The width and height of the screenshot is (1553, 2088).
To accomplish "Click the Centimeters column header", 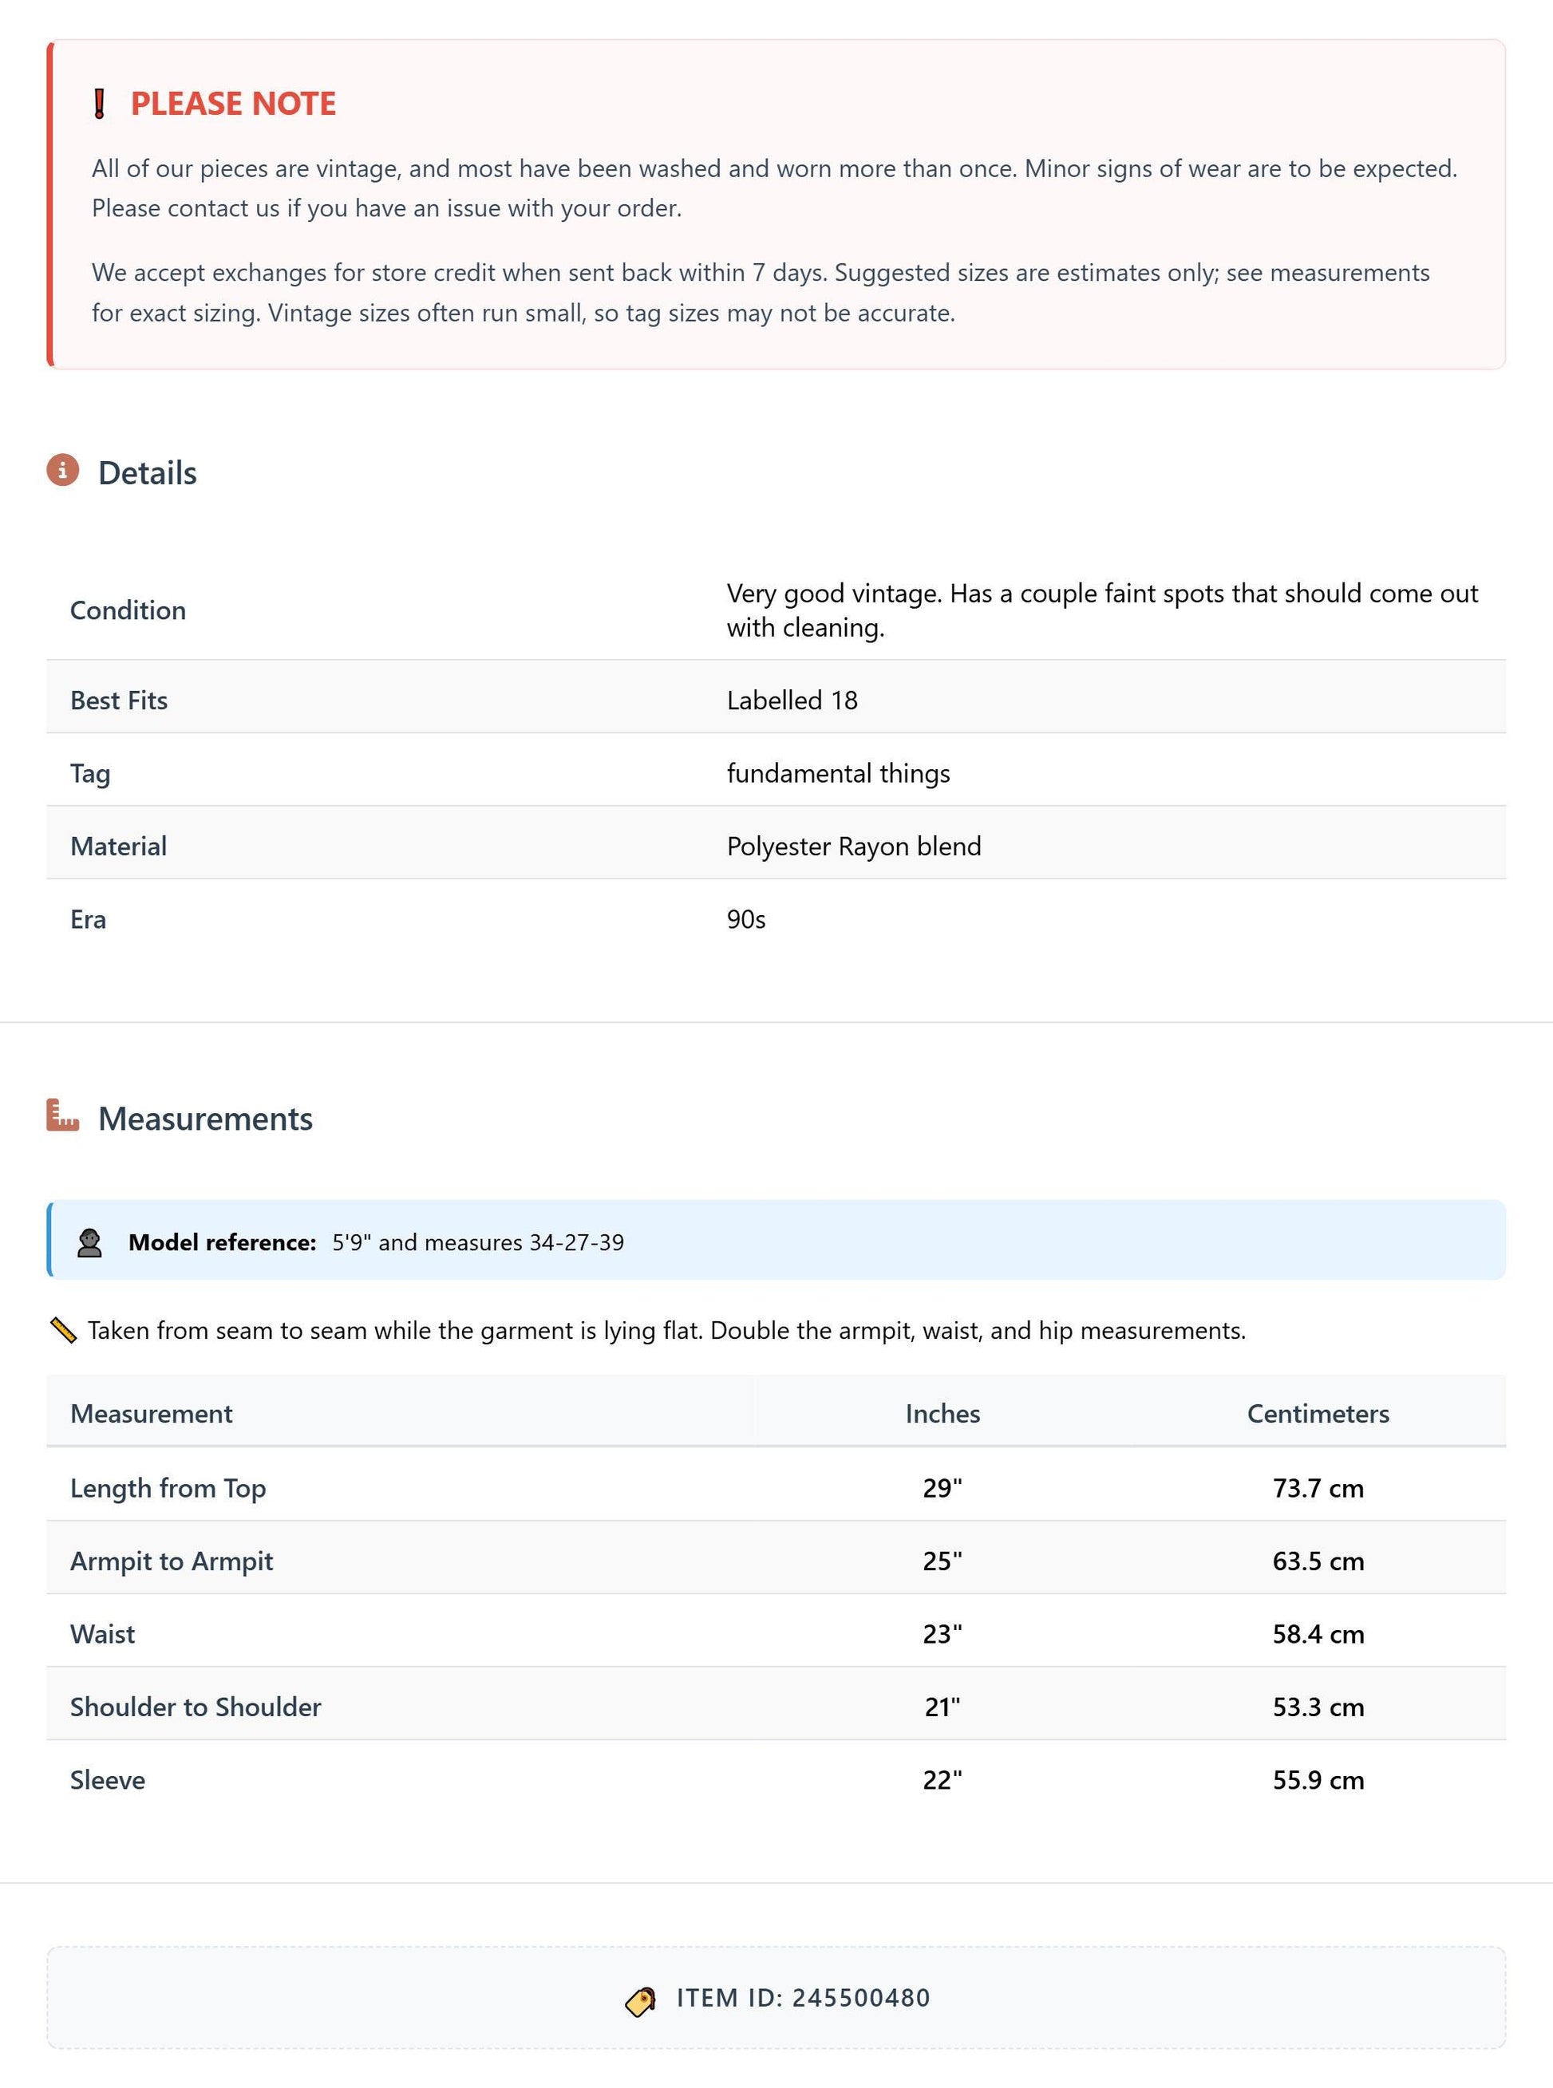I will click(1318, 1413).
